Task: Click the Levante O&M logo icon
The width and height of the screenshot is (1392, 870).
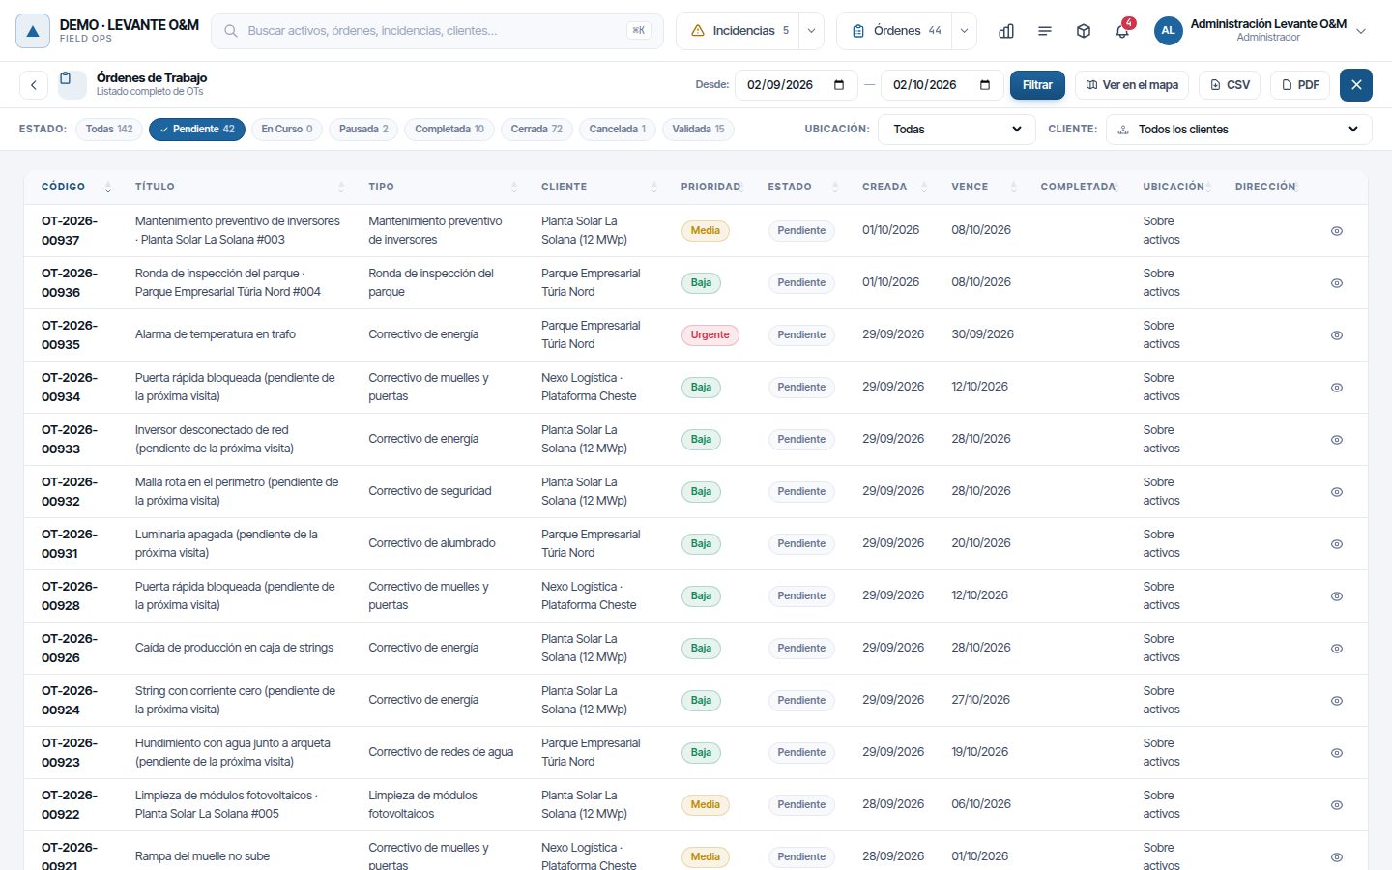Action: click(33, 31)
